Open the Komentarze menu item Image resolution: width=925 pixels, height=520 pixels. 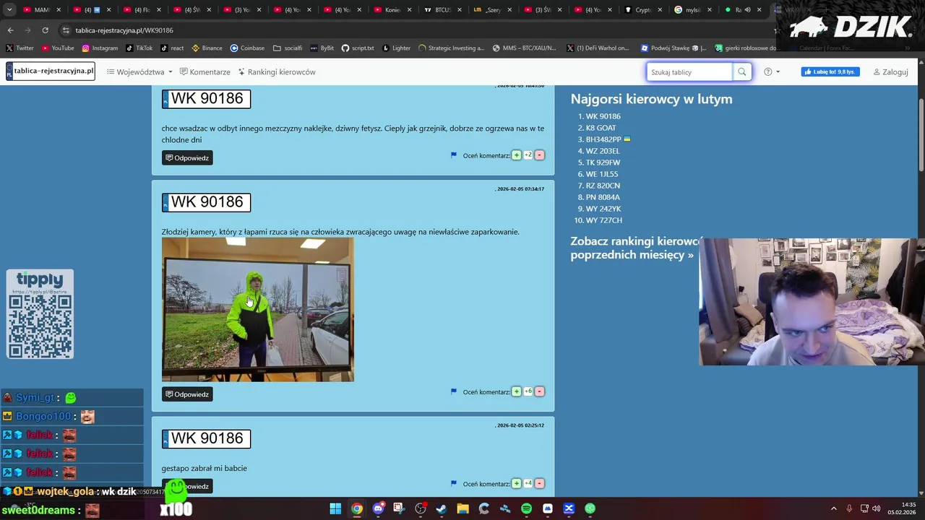[x=205, y=72]
